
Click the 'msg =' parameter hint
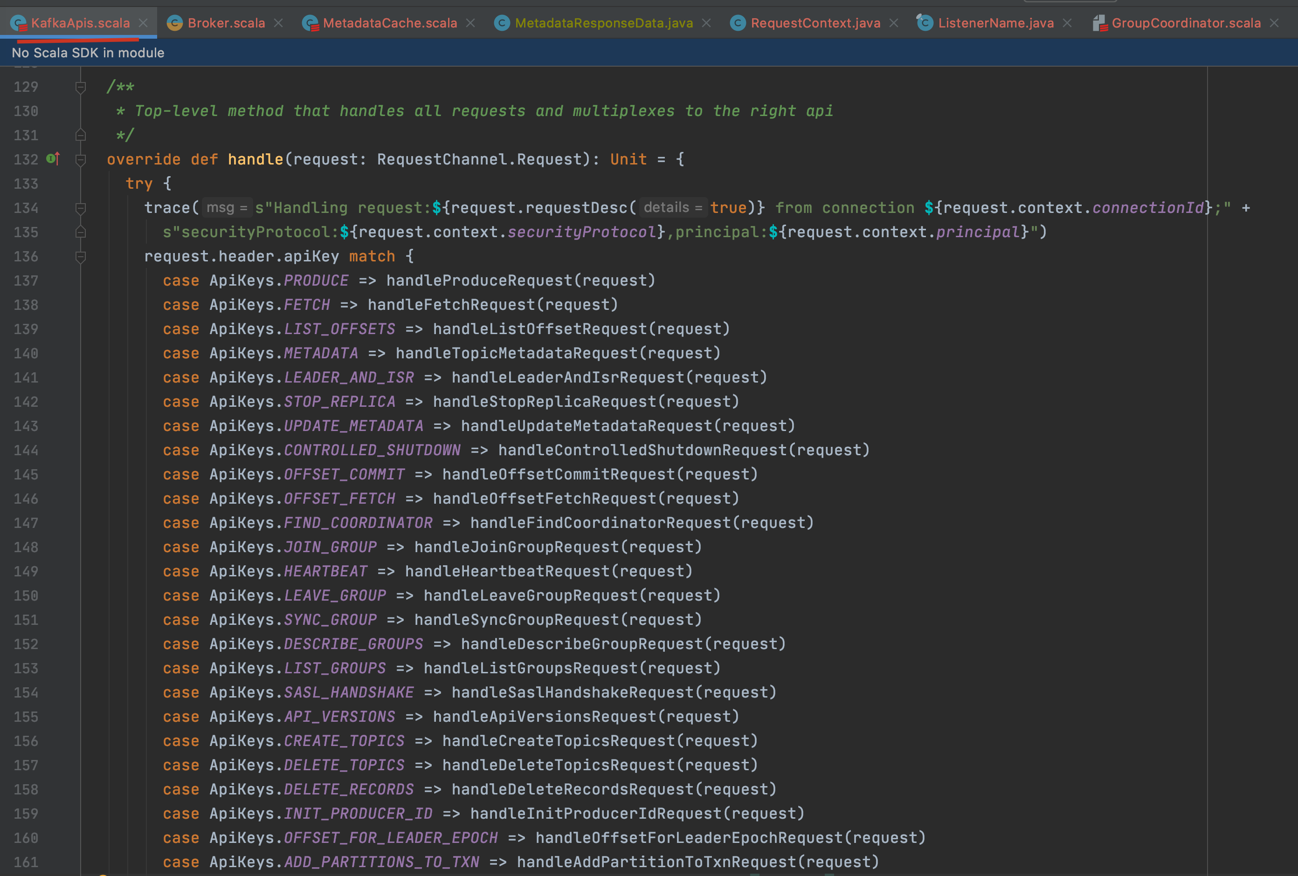click(227, 208)
